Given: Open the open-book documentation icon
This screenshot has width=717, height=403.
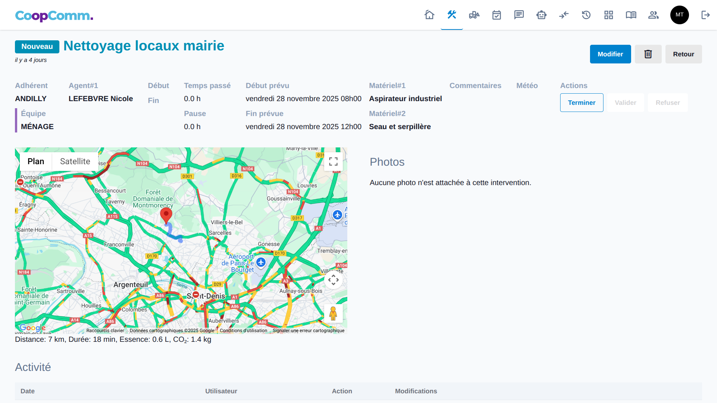Looking at the screenshot, I should pyautogui.click(x=631, y=15).
